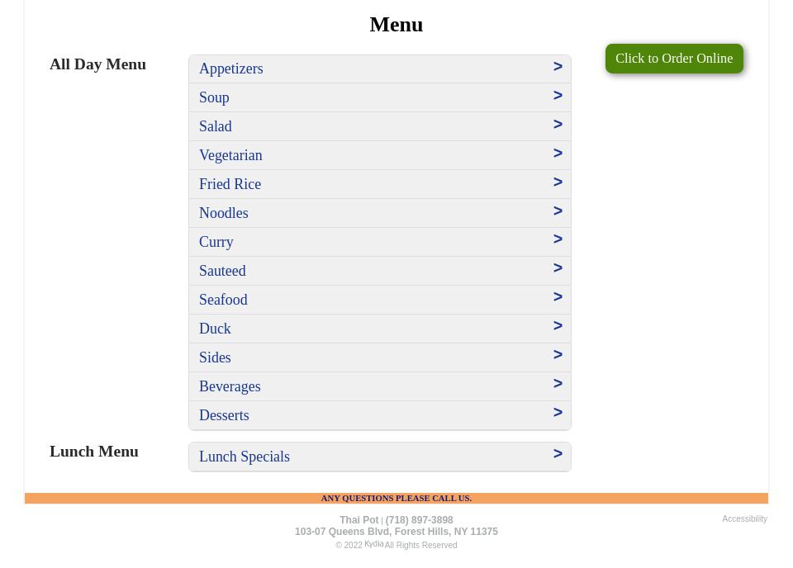793x568 pixels.
Task: Click the arrow icon beside Appetizers
Action: [x=558, y=67]
